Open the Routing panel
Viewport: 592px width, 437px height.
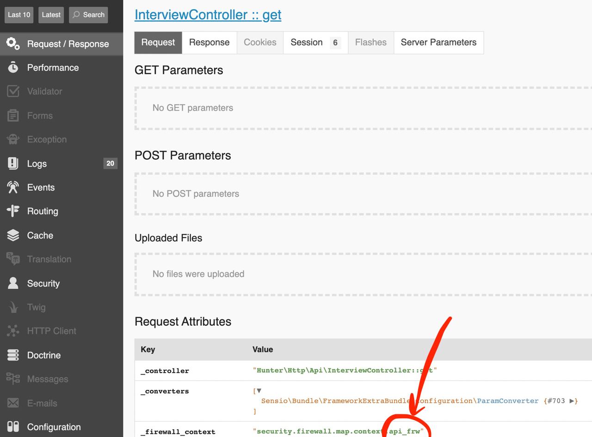point(62,211)
